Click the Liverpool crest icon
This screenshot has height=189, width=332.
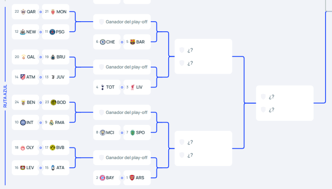(x=132, y=87)
